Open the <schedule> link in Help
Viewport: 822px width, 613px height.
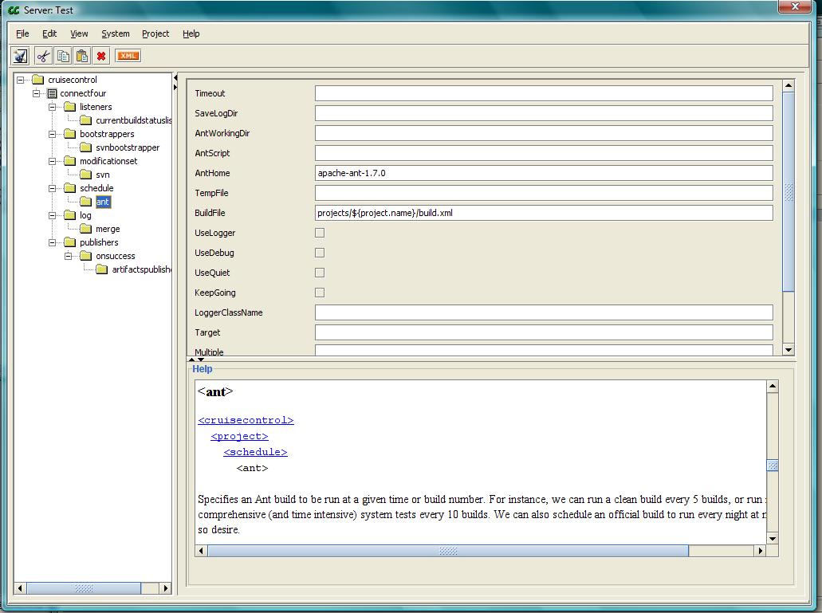(x=255, y=452)
